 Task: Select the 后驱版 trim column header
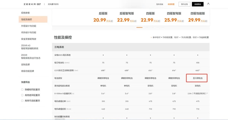click(103, 13)
